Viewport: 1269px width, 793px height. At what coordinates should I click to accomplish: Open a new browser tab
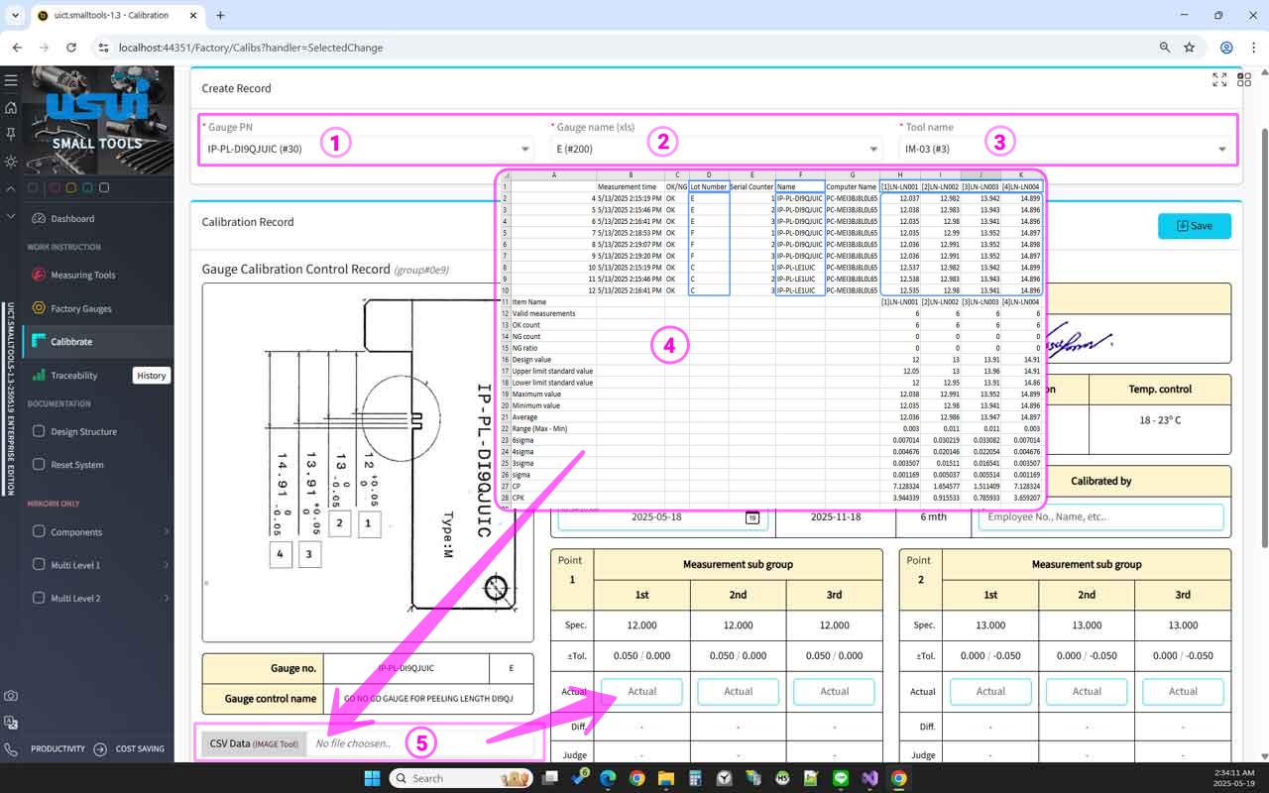[220, 16]
